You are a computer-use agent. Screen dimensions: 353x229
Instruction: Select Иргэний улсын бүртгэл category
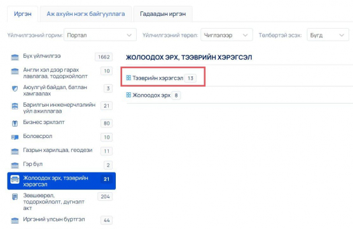tap(54, 219)
